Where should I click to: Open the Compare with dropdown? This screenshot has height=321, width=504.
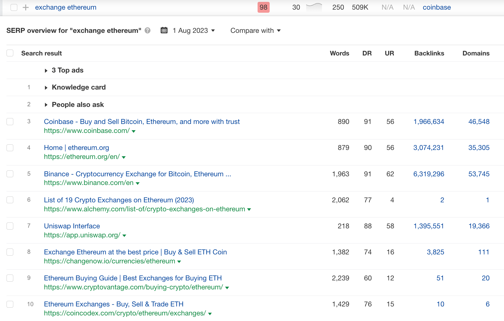pos(255,30)
